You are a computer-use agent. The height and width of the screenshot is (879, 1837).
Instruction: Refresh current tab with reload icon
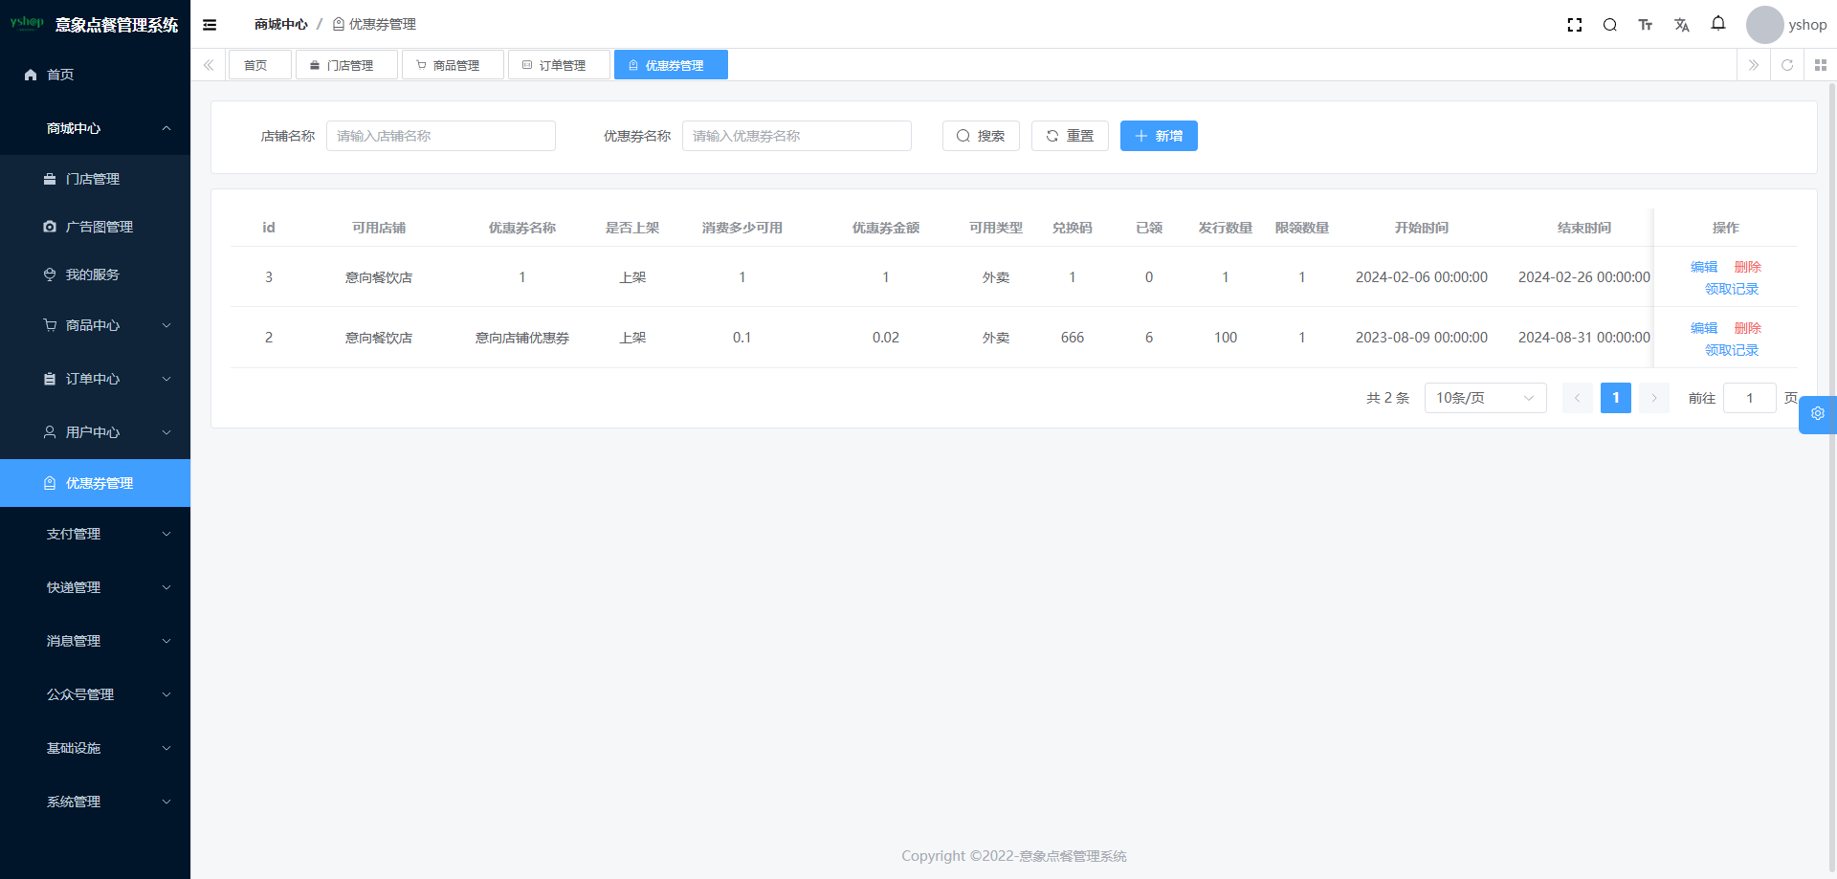[x=1787, y=65]
